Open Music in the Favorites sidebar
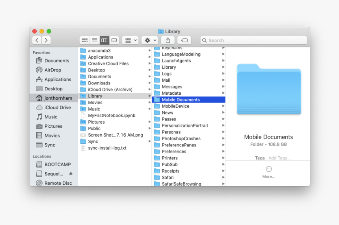This screenshot has height=225, width=339. coord(53,117)
